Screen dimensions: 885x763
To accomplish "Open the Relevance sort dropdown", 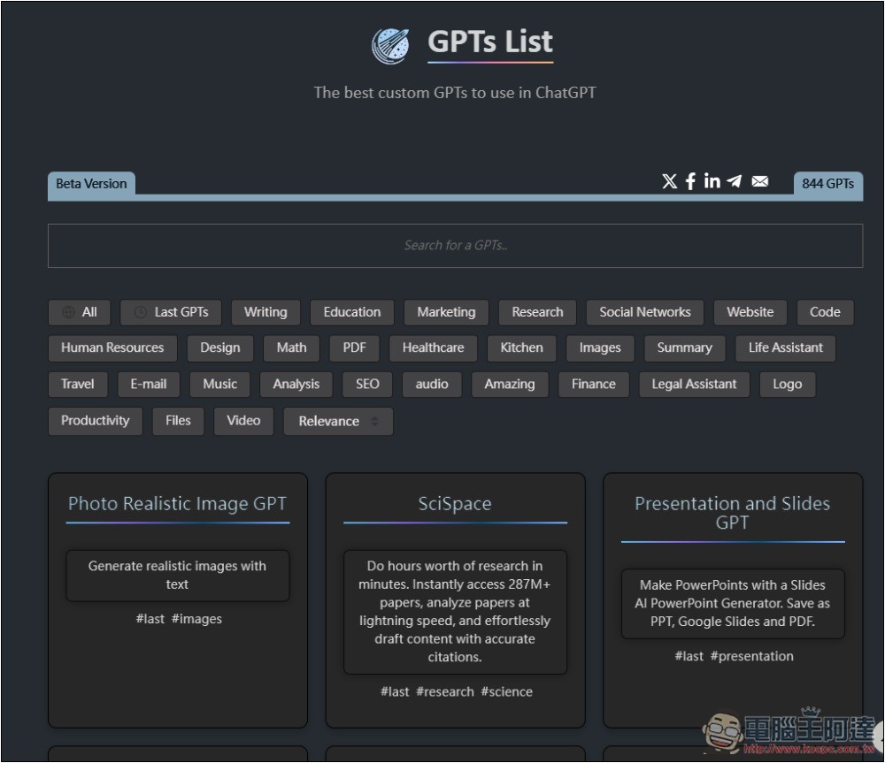I will tap(338, 422).
